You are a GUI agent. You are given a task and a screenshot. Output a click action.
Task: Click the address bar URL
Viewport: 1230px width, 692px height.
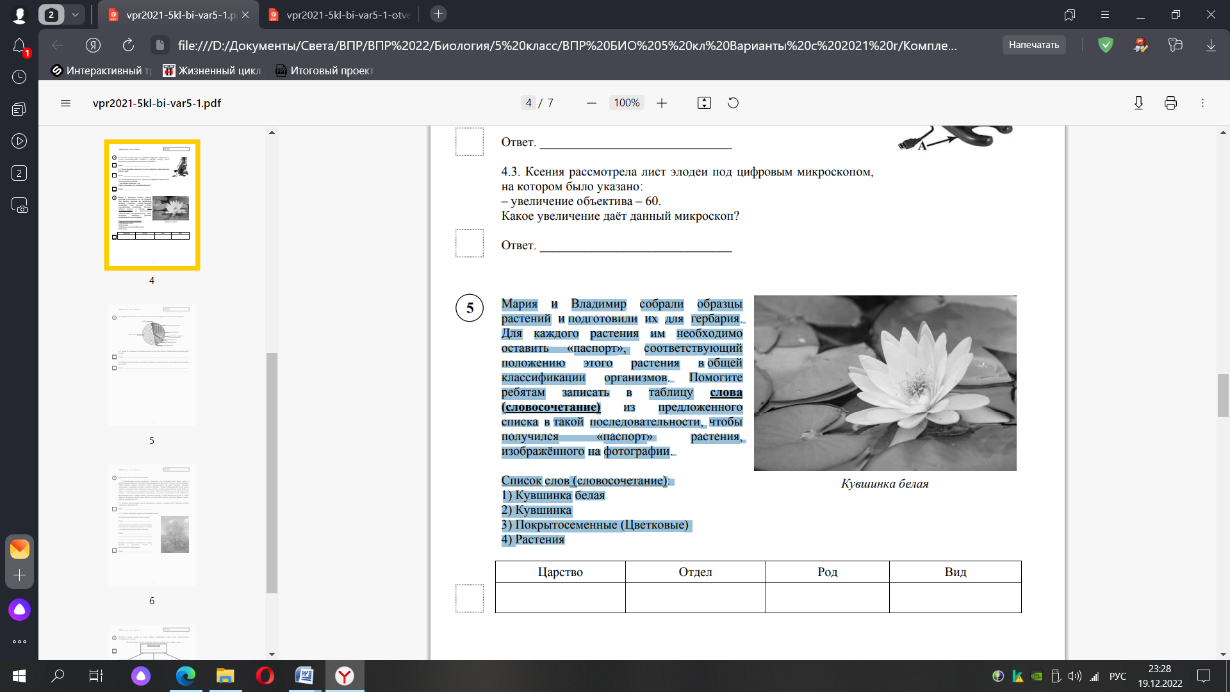567,45
